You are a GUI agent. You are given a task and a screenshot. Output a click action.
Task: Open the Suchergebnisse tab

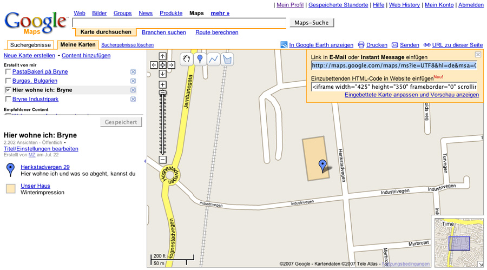(x=30, y=45)
